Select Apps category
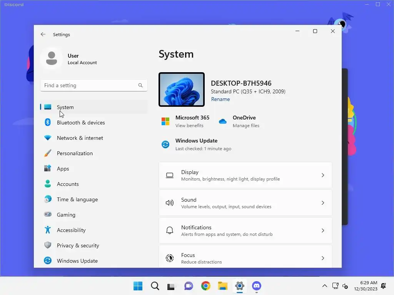The width and height of the screenshot is (394, 295). (x=94, y=169)
